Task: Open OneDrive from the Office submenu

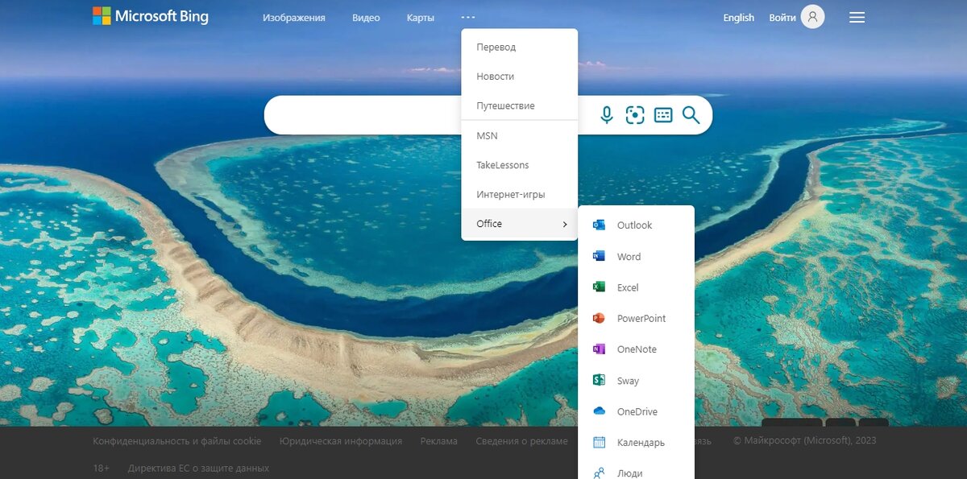Action: pos(636,411)
